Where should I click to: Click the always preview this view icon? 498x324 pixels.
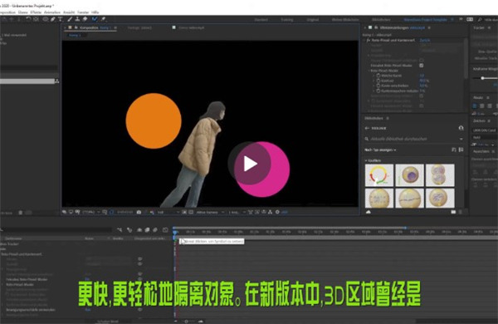click(x=65, y=212)
